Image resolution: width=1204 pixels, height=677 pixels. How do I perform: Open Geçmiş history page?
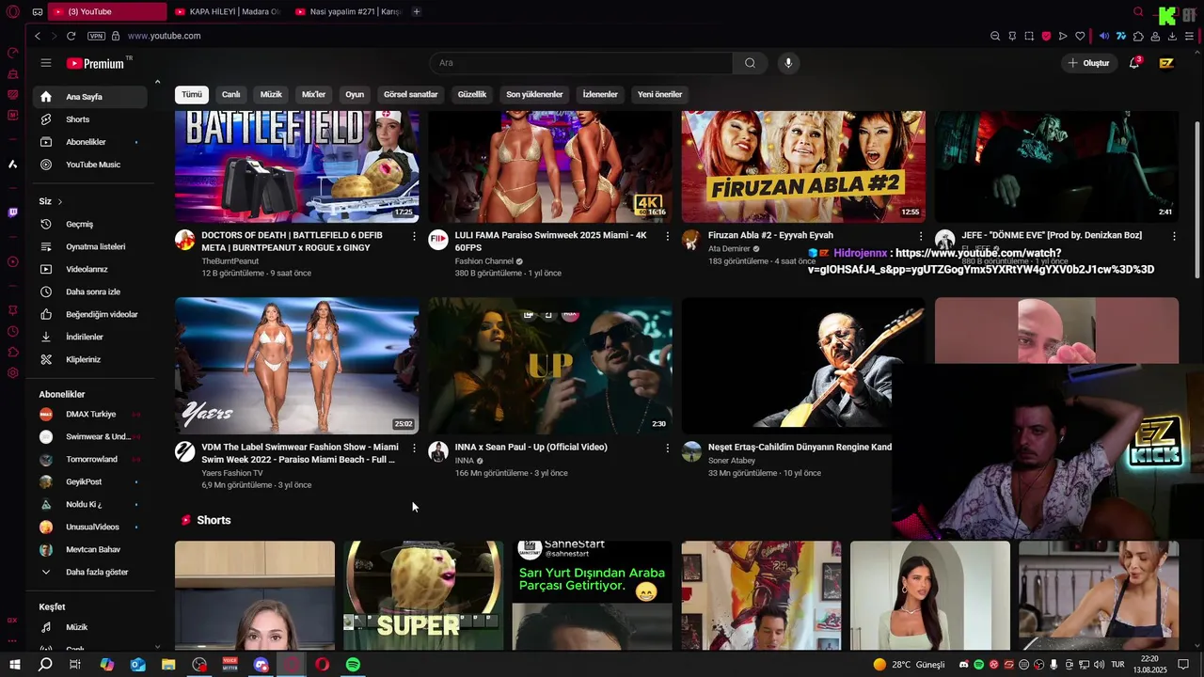coord(90,224)
